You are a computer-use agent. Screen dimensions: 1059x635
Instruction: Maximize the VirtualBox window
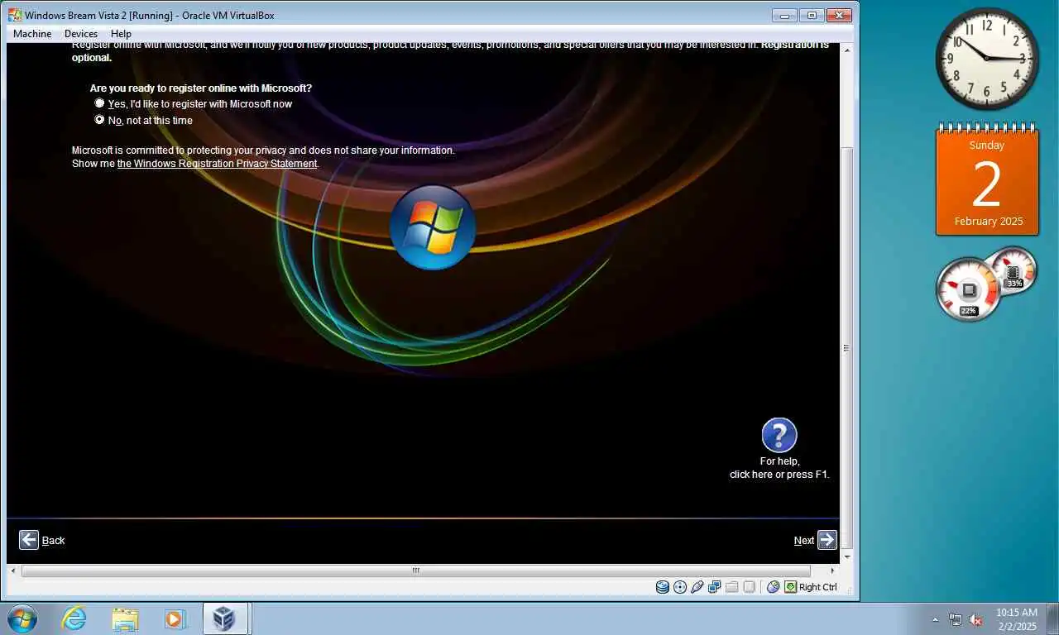812,15
